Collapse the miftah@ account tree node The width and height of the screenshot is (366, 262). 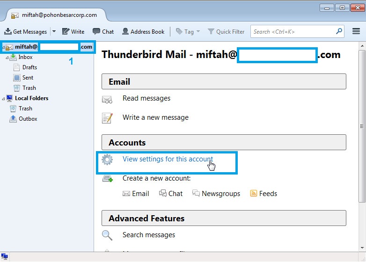pos(3,47)
